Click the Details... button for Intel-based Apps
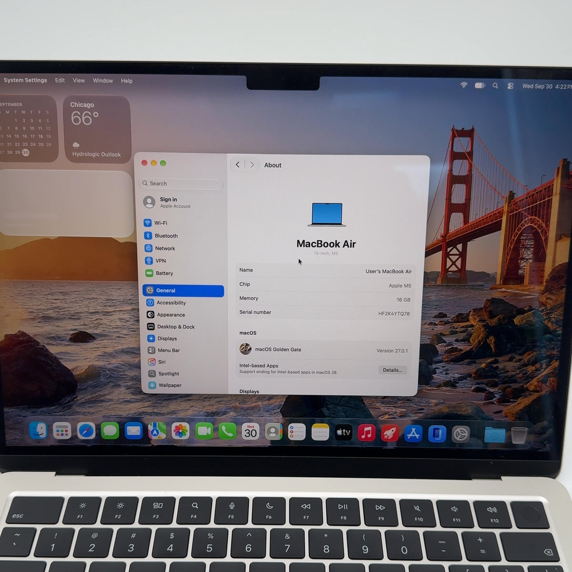 pos(393,370)
